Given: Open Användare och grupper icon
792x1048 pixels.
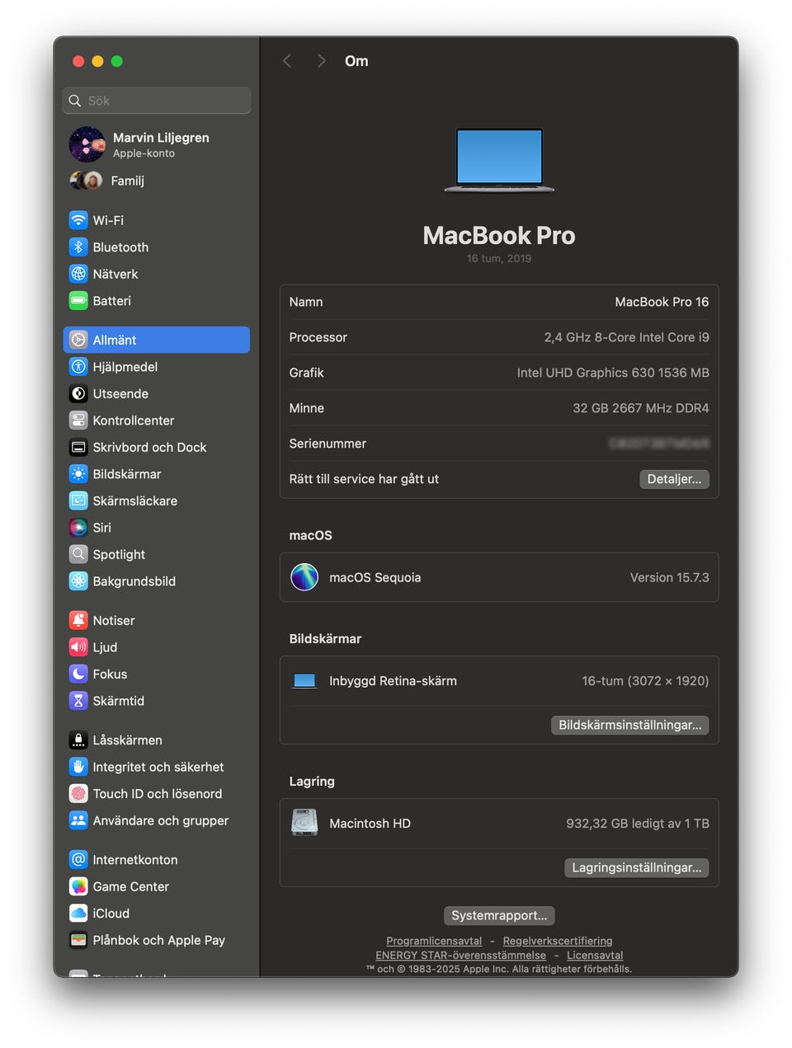Looking at the screenshot, I should (78, 820).
